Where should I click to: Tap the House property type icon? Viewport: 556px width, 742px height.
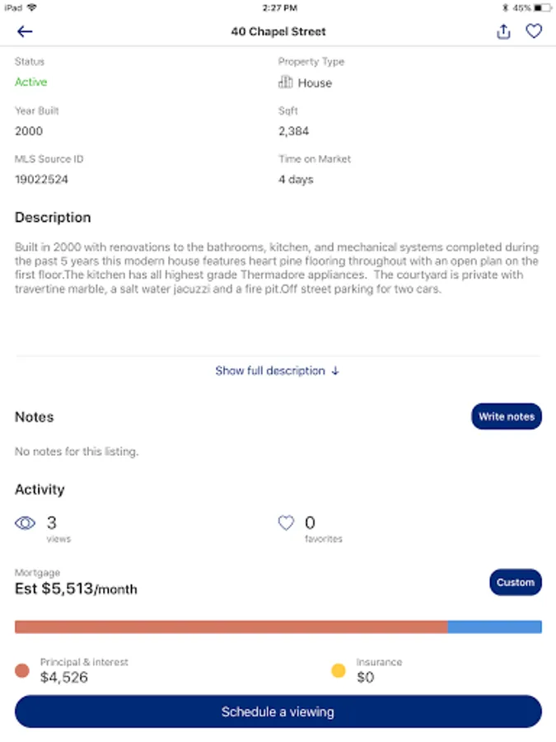point(285,82)
